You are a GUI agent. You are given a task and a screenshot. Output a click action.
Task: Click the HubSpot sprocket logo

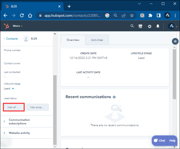pos(7,26)
